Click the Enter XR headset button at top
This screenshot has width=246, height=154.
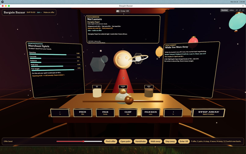coord(123,11)
